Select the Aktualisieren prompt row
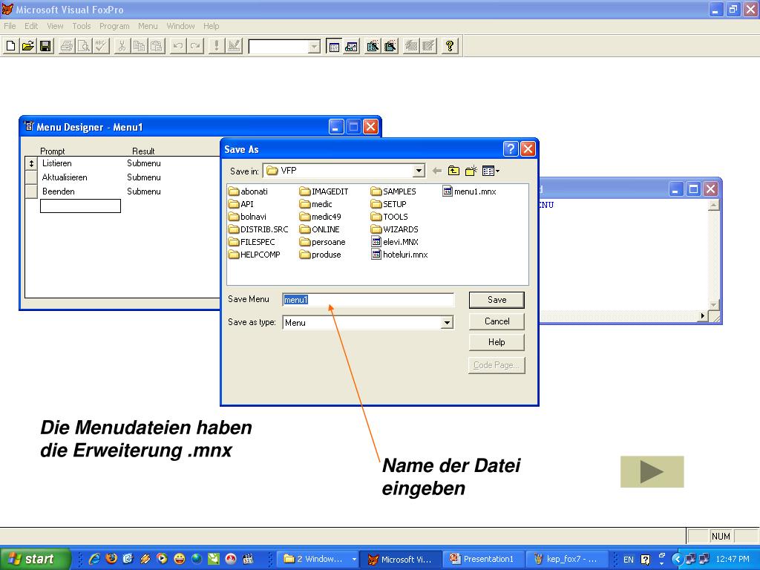The width and height of the screenshot is (760, 570). click(65, 177)
